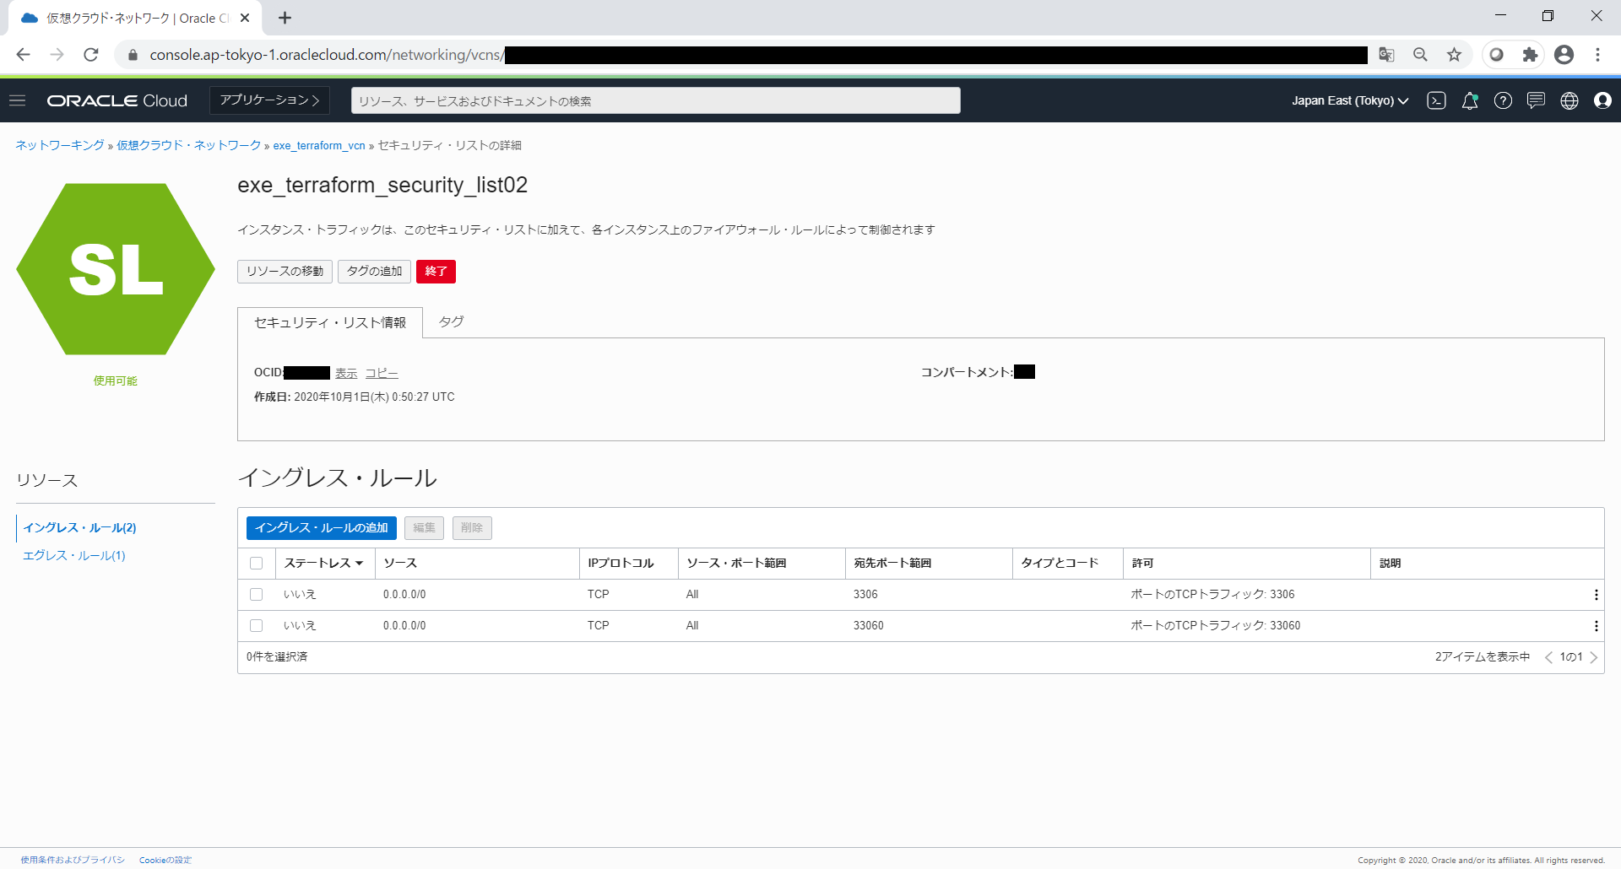
Task: Switch to the タグ tab
Action: [x=451, y=321]
